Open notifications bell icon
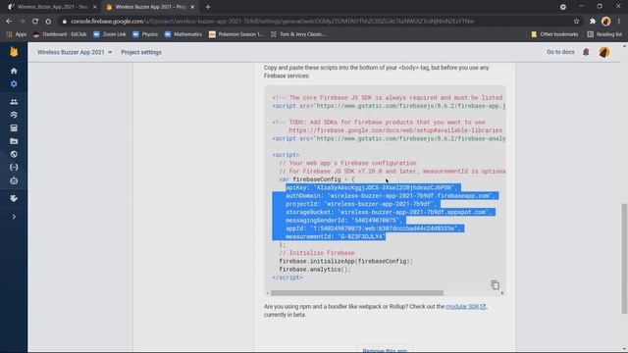This screenshot has width=628, height=353. tap(586, 52)
